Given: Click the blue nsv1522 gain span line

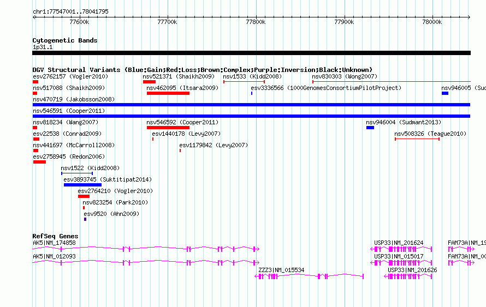Looking at the screenshot, I should click(x=77, y=173).
